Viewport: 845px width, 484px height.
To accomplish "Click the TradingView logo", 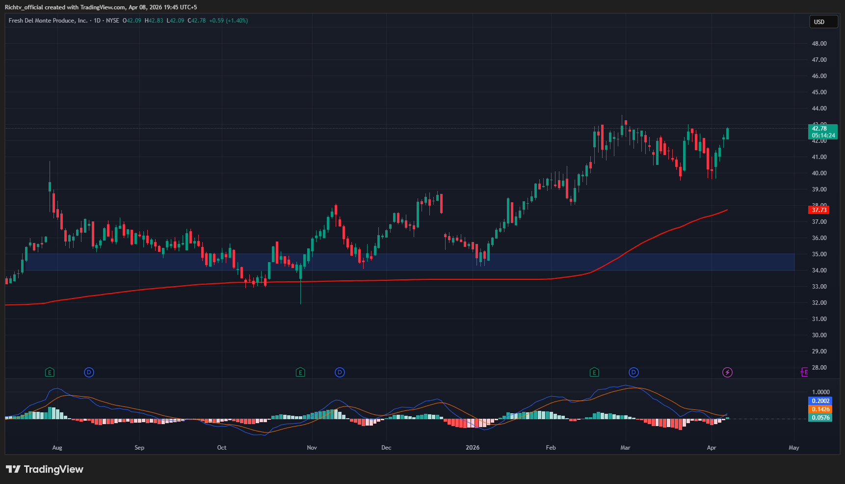I will pyautogui.click(x=45, y=469).
